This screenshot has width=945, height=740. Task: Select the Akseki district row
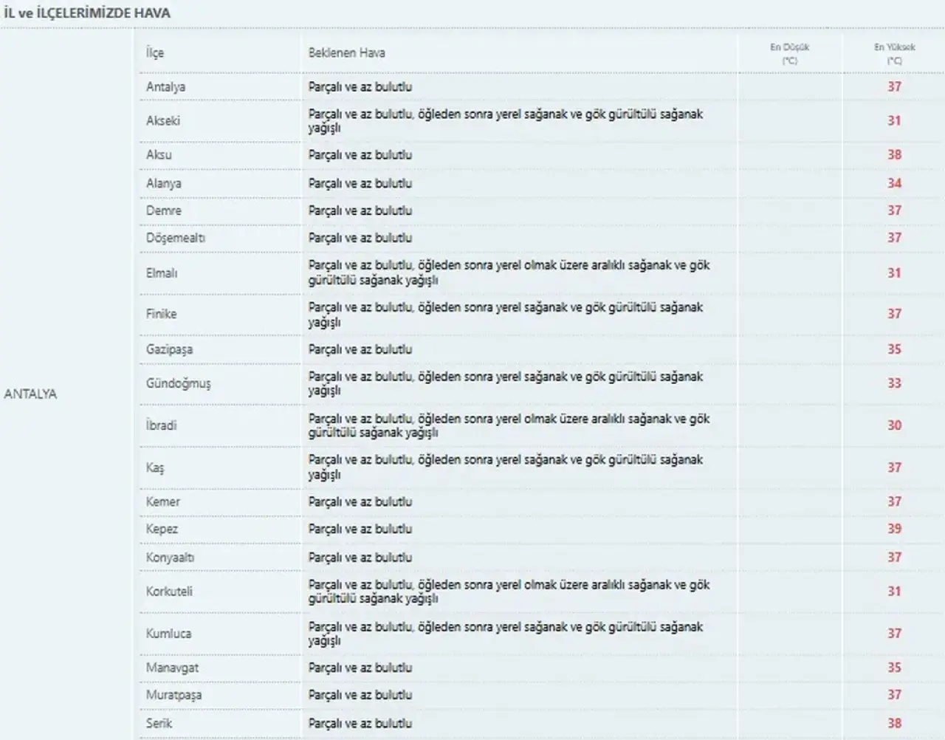(541, 120)
